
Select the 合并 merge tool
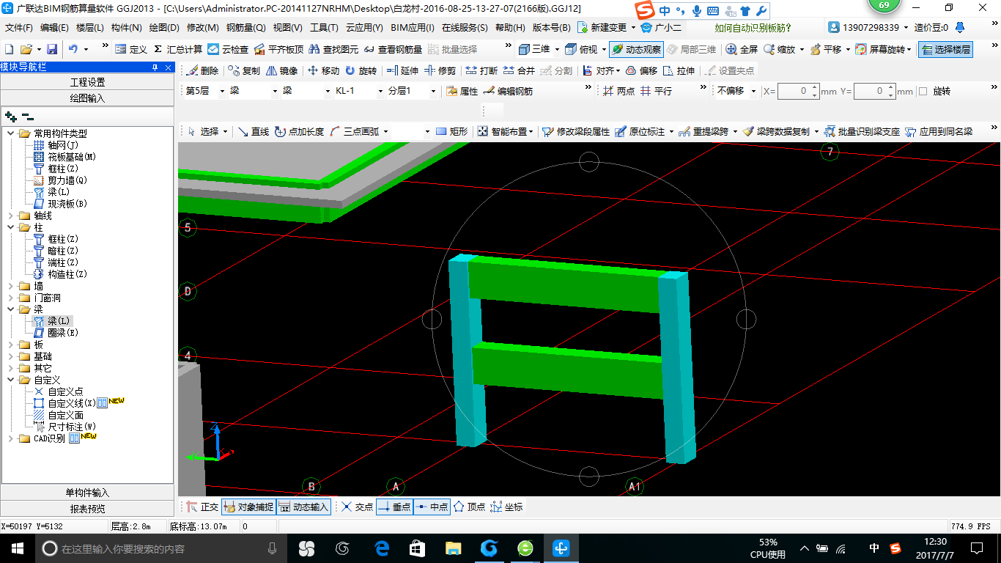(x=519, y=71)
